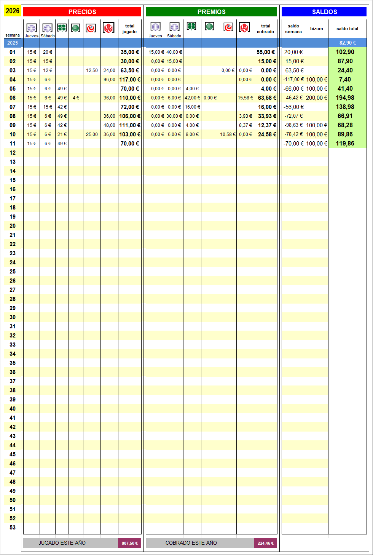Click the 2025 carry-over balance 82,90 €
This screenshot has height=555, width=373.
click(347, 43)
